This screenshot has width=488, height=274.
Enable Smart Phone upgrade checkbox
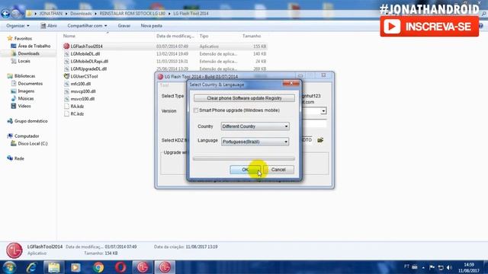pyautogui.click(x=196, y=110)
